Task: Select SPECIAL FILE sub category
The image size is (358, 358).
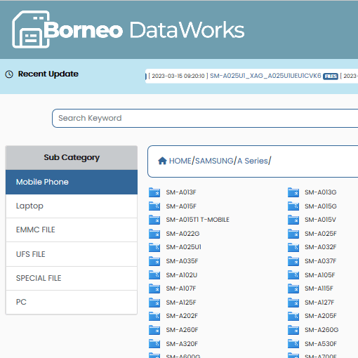Action: [72, 278]
